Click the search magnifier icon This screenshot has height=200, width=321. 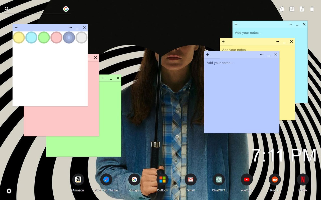click(7, 9)
